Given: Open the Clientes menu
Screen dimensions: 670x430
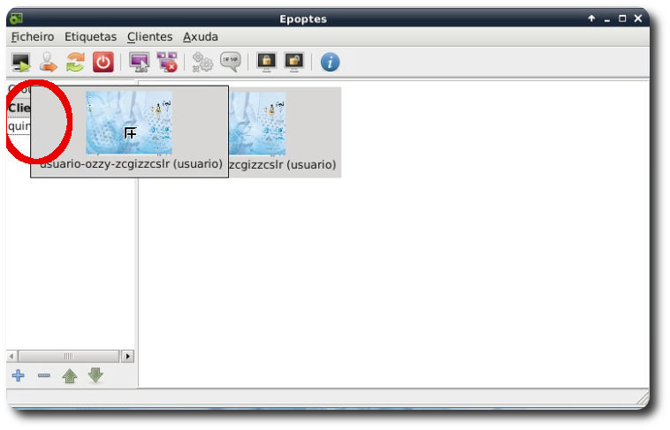Looking at the screenshot, I should [x=149, y=37].
